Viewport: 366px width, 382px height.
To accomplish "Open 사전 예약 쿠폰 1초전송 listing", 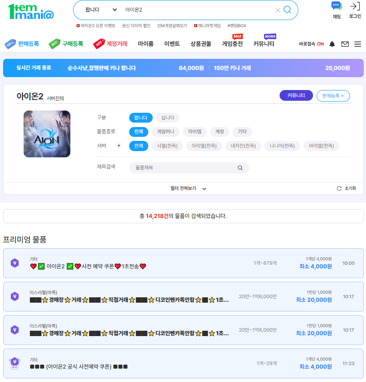I will coord(88,266).
